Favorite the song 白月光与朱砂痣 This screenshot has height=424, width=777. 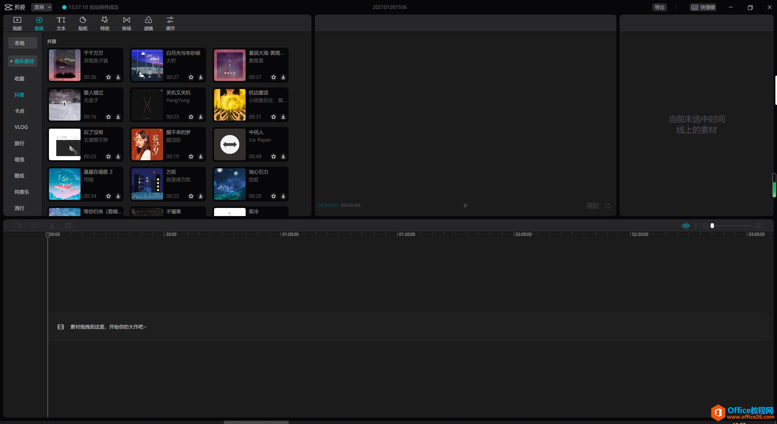(191, 77)
